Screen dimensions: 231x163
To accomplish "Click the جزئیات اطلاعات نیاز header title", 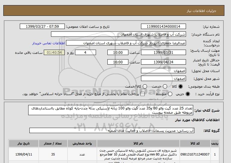I will [x=201, y=11].
